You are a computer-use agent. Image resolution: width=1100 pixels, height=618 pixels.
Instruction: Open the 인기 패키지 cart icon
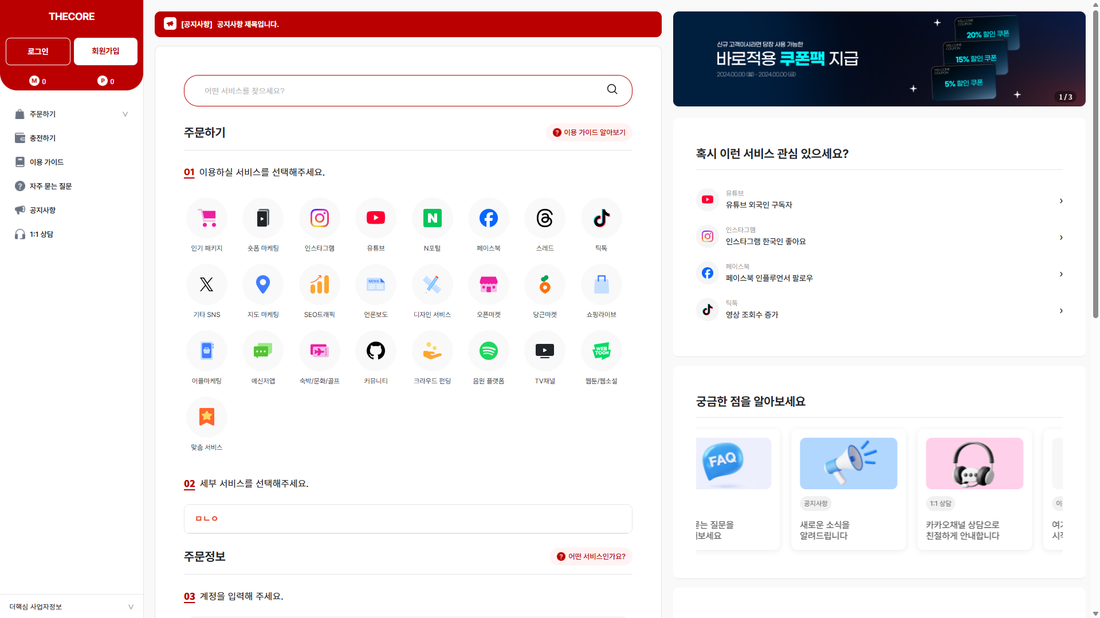[x=207, y=218]
